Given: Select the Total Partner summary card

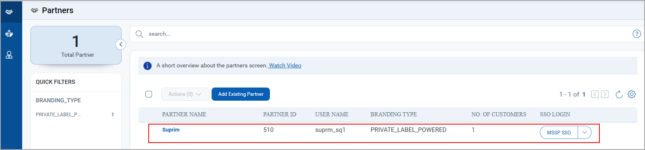Looking at the screenshot, I should 76,45.
